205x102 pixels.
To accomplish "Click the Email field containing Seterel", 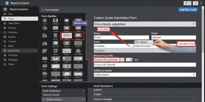I will [x=174, y=38].
